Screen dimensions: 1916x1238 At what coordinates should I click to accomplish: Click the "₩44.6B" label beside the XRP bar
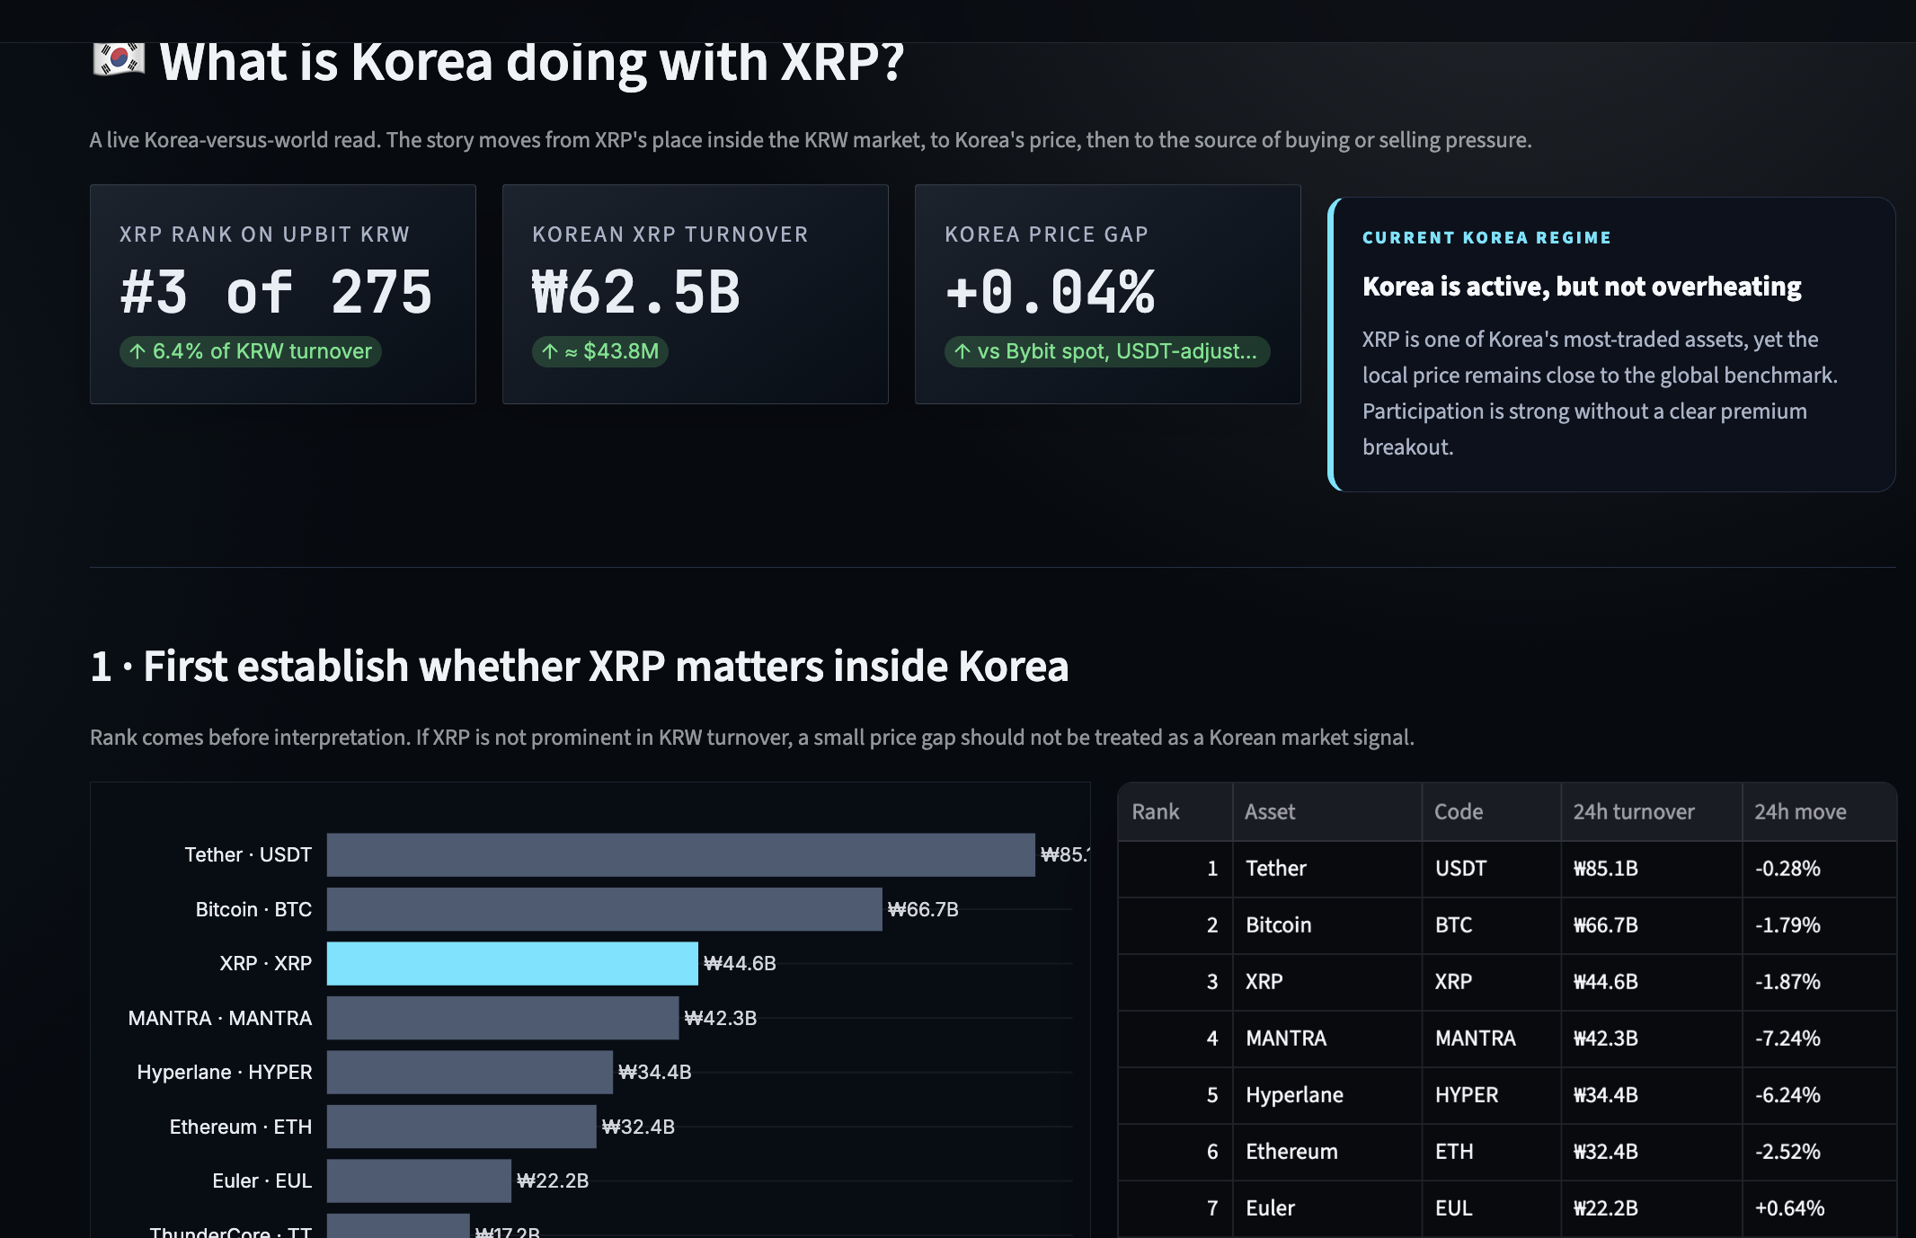pos(740,963)
